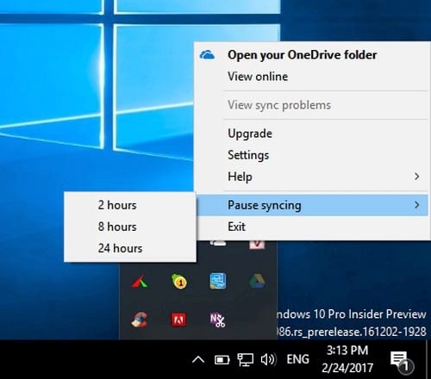Select the greyed View sync problems entry

point(312,105)
